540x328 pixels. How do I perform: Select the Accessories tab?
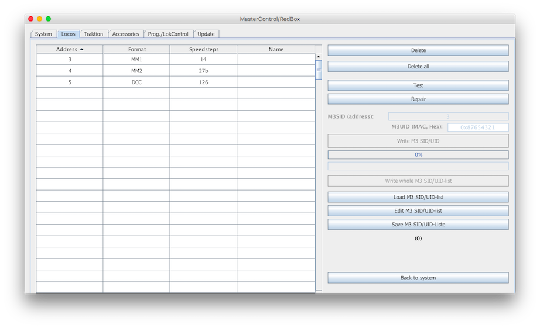click(125, 34)
